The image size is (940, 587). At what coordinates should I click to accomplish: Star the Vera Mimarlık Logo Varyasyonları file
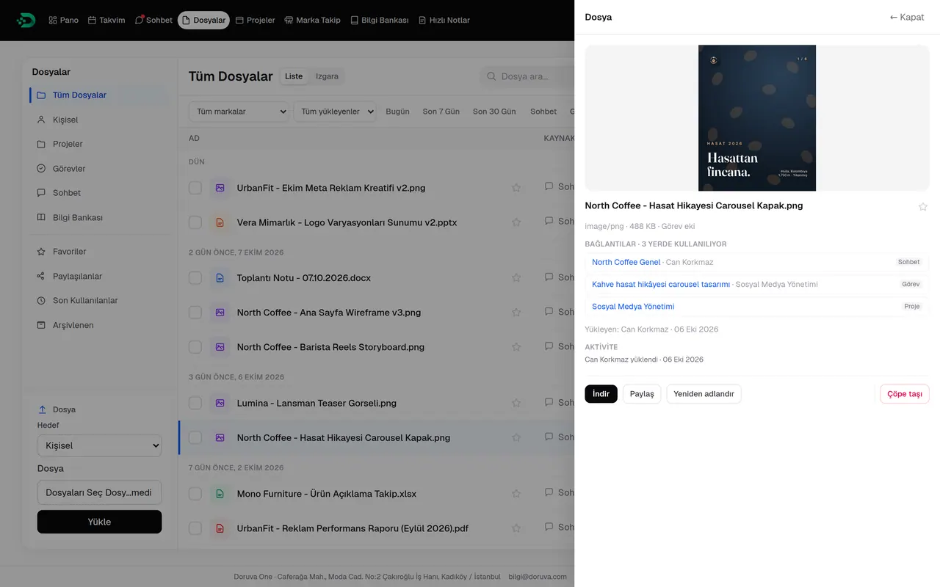(516, 222)
